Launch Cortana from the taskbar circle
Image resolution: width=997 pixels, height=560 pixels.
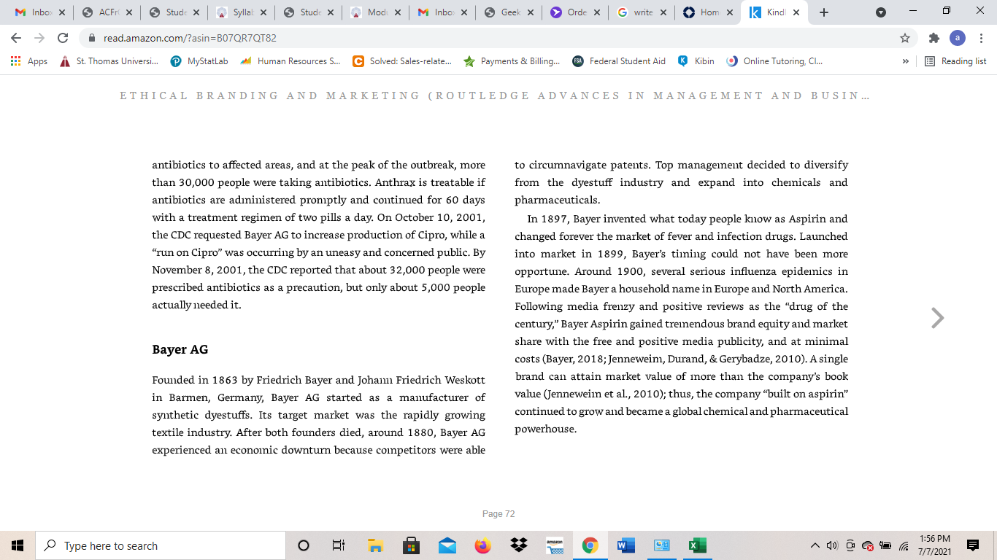pos(304,545)
